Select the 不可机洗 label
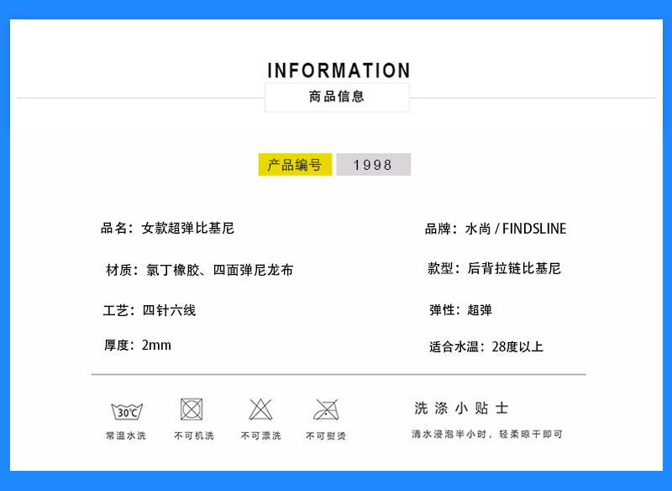This screenshot has width=672, height=491. [194, 436]
